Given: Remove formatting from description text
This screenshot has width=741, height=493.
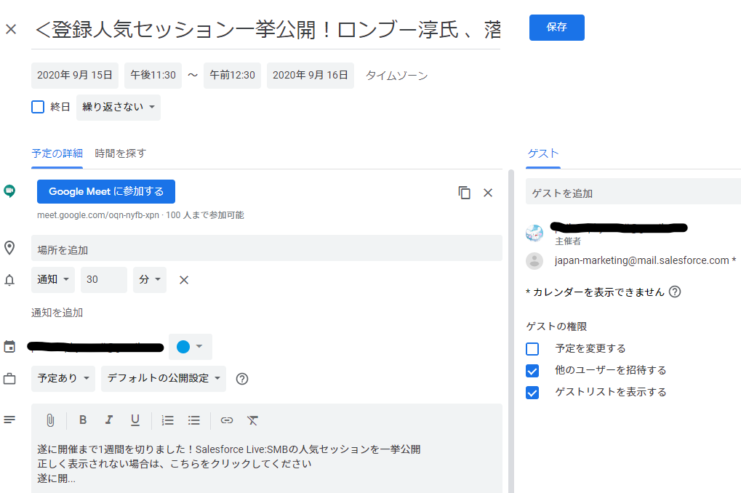Looking at the screenshot, I should pyautogui.click(x=252, y=420).
